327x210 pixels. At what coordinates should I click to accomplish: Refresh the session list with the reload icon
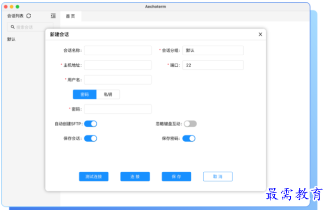tap(29, 16)
